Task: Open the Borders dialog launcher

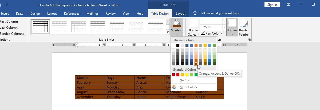Action: (250, 40)
